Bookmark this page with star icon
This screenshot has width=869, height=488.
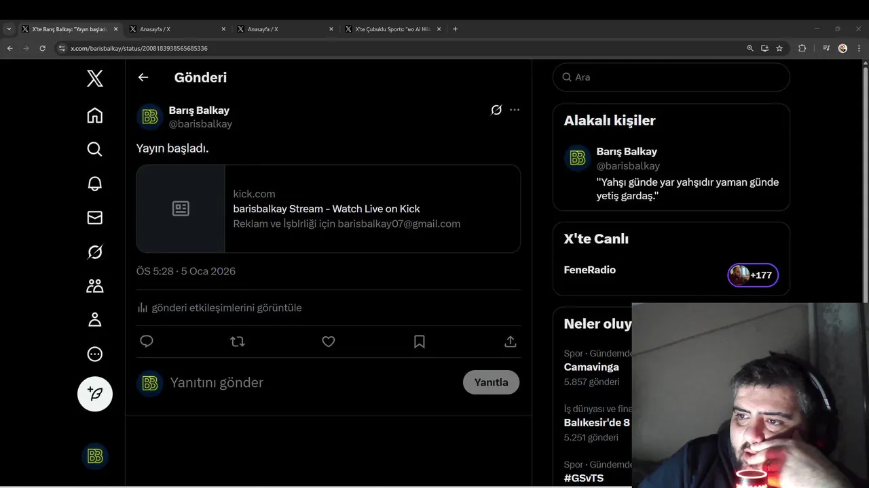pos(779,48)
